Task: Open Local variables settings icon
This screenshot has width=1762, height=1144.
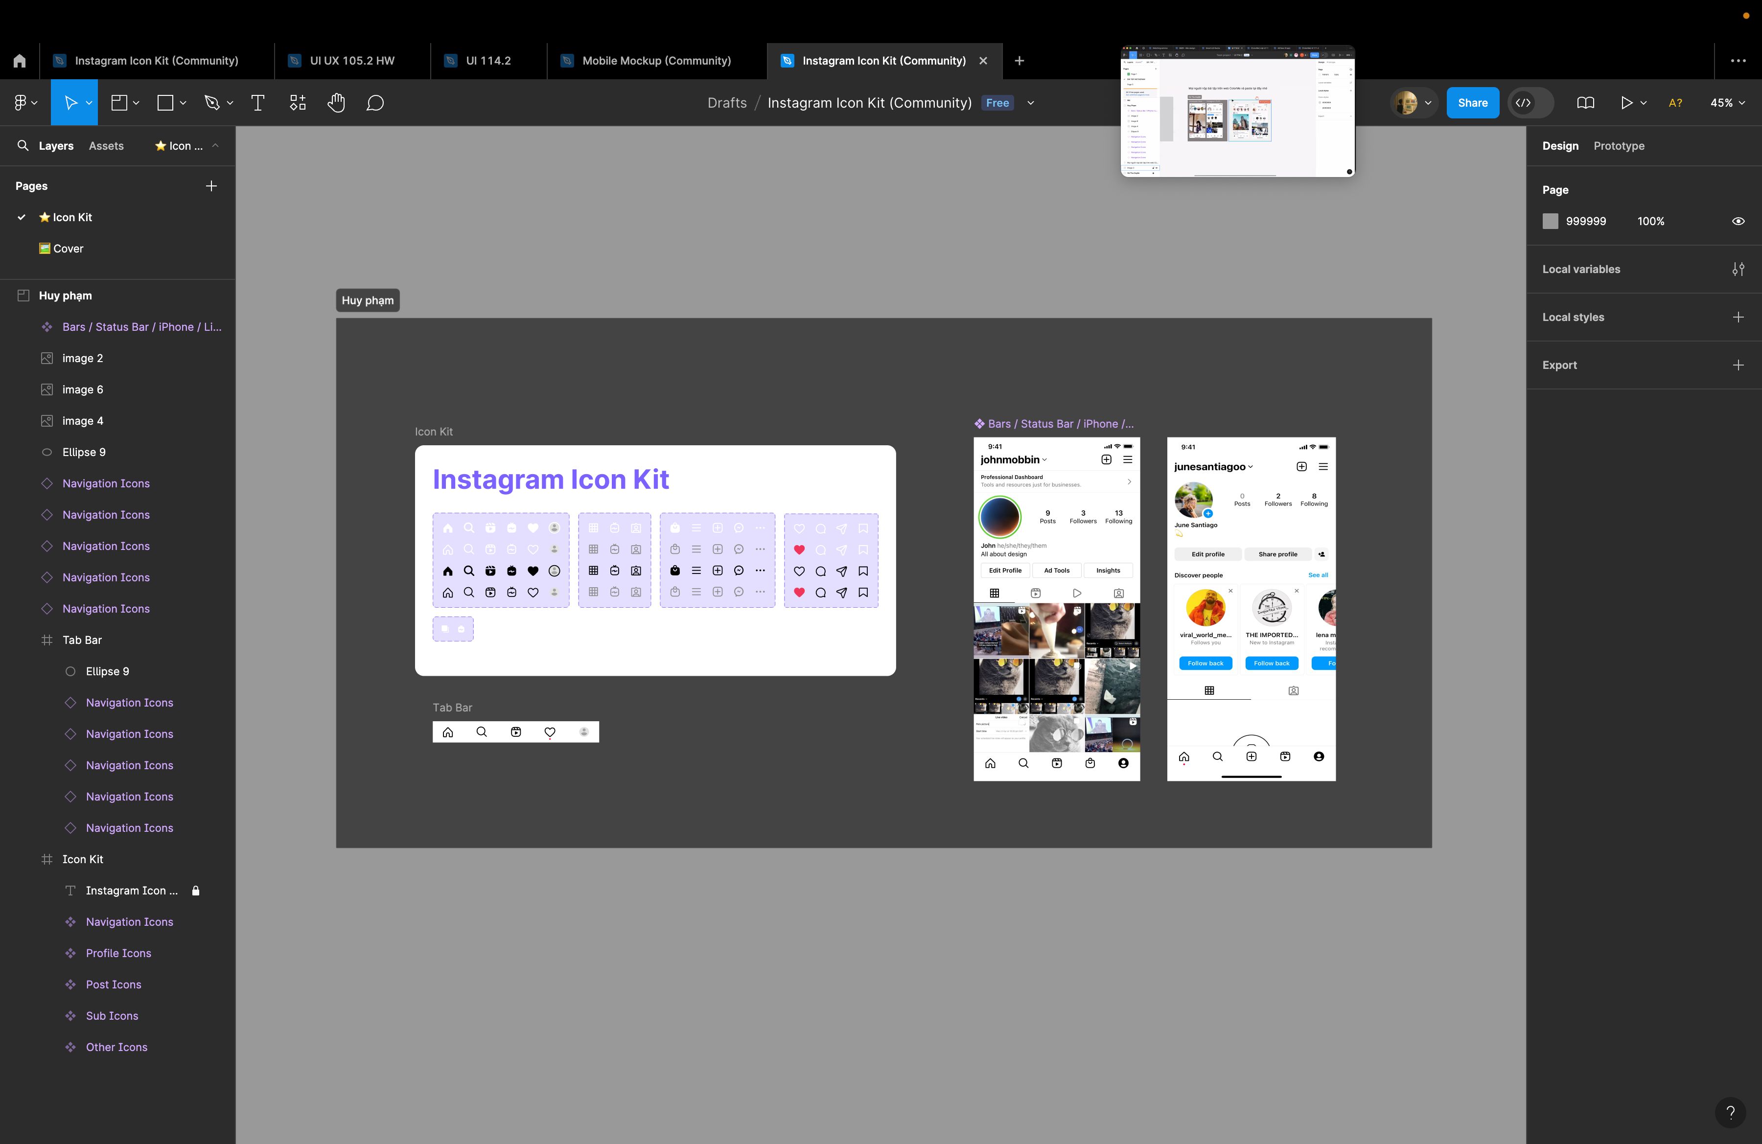Action: pyautogui.click(x=1739, y=269)
